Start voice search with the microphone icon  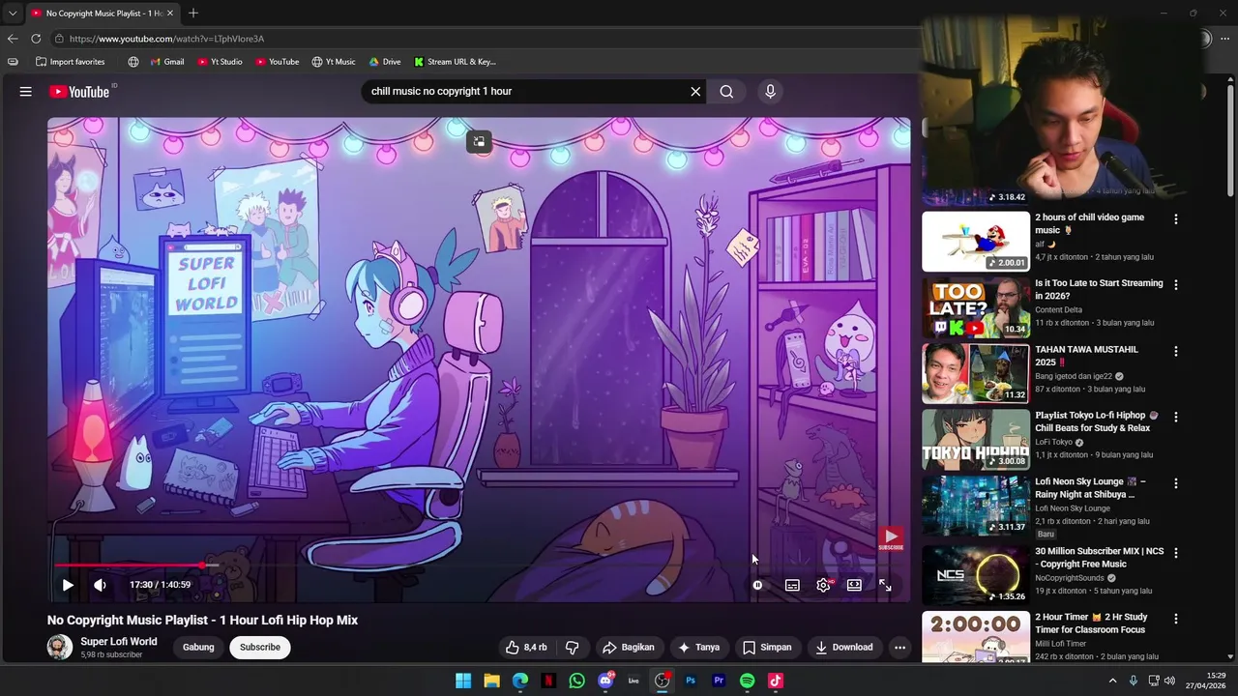[x=770, y=92]
